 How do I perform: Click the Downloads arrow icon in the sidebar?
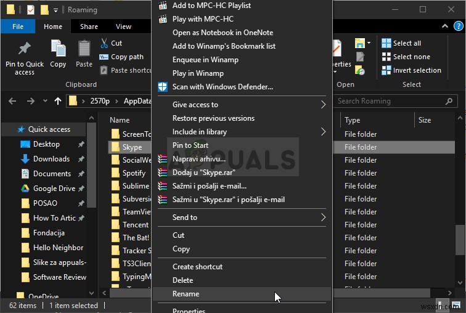coord(25,159)
